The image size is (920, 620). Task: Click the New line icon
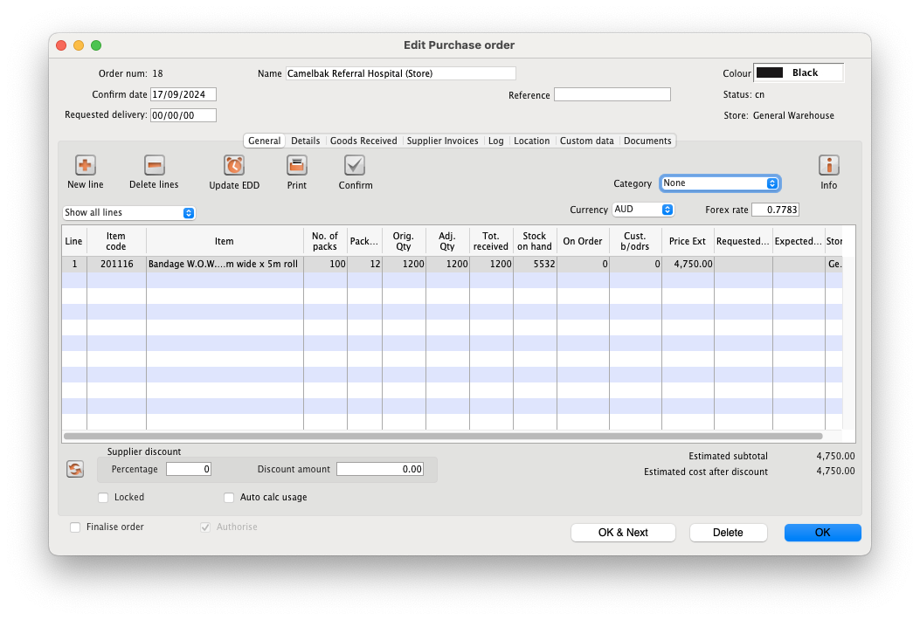85,166
